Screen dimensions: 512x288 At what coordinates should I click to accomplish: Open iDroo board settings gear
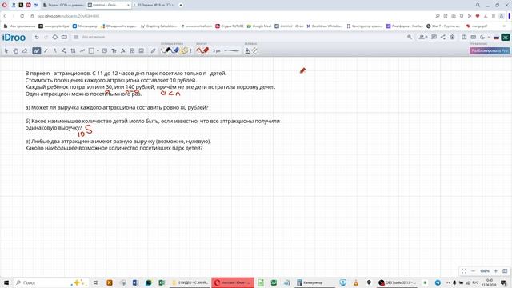[452, 38]
